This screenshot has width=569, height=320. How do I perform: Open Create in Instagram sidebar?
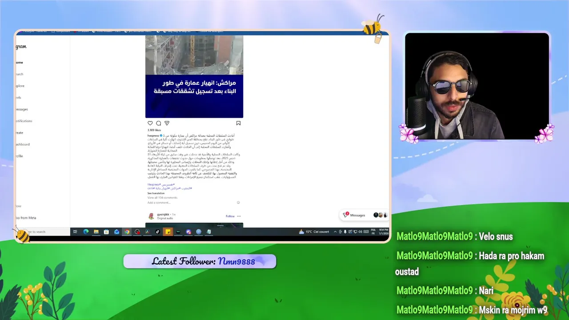pyautogui.click(x=19, y=132)
